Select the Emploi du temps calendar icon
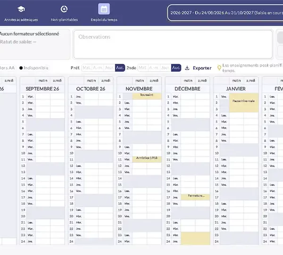Viewport: 283px width, 255px height. [104, 9]
